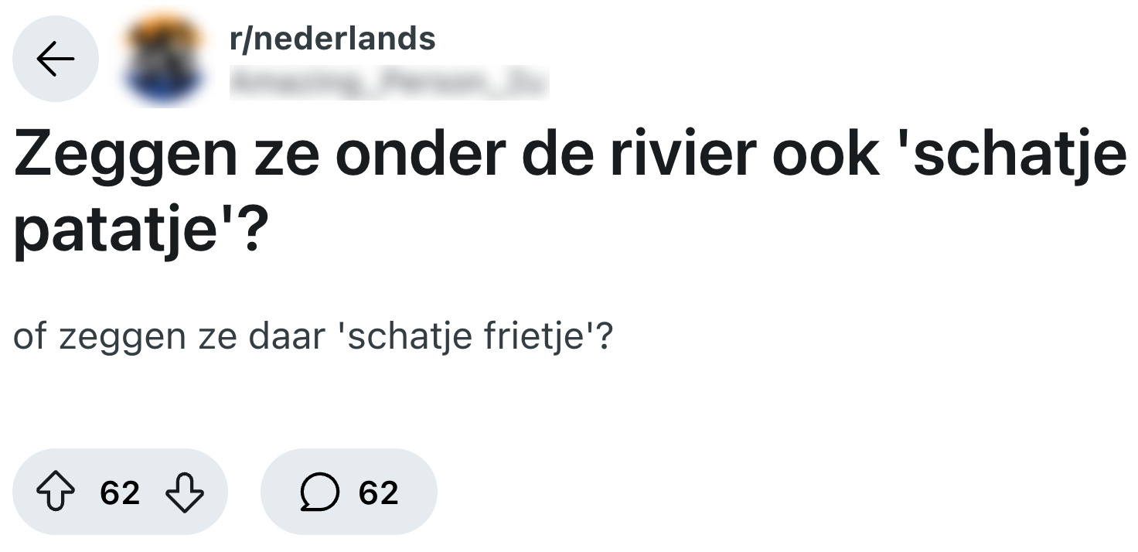Screen dimensions: 1138x552
Task: Click the comment speech bubble icon
Action: (319, 492)
